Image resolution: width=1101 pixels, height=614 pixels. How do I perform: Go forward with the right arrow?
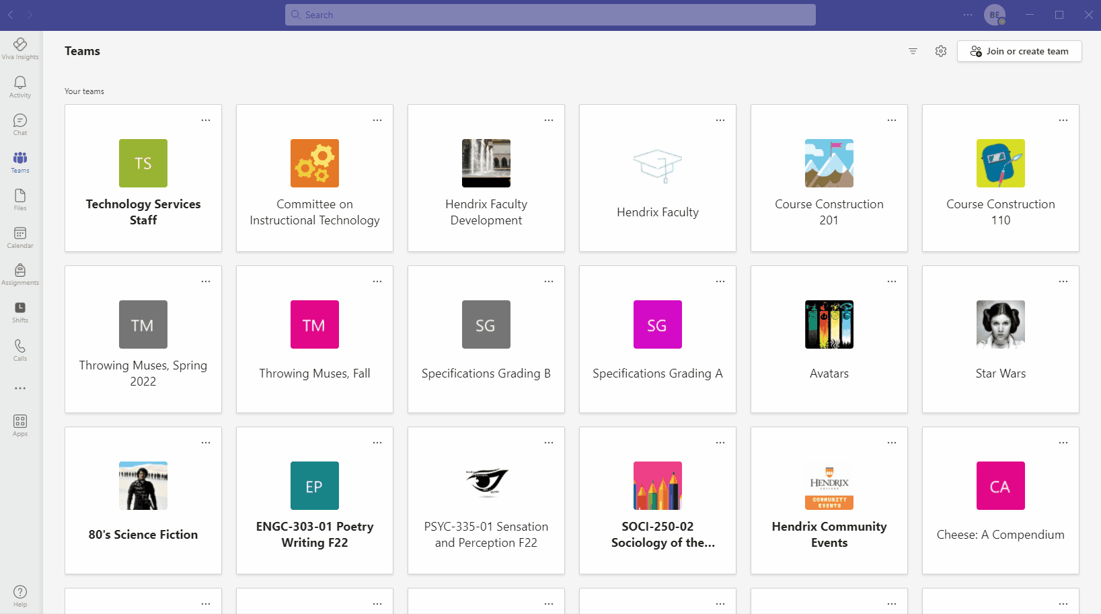30,15
